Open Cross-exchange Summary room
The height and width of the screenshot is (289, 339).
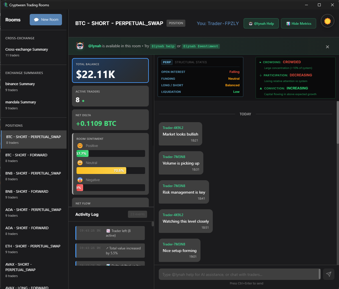(x=34, y=52)
